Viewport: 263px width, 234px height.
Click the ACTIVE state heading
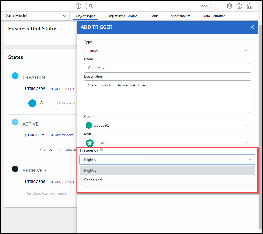pyautogui.click(x=30, y=124)
